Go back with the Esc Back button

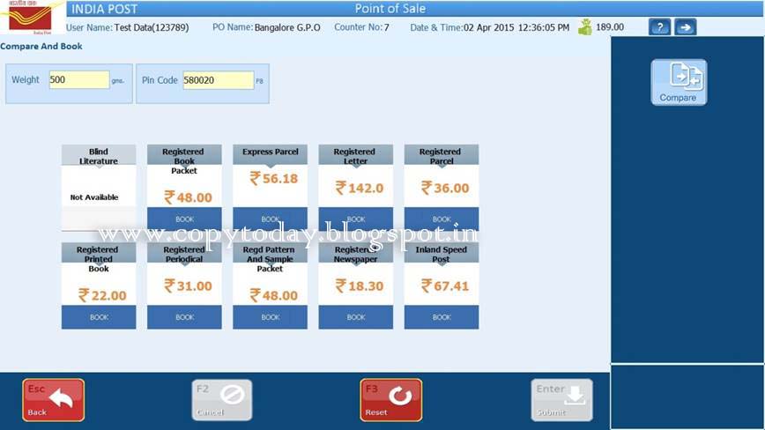tap(53, 400)
